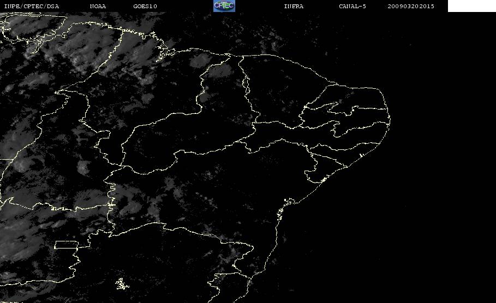Click the 200903202015 timestamp text
Viewport: 496px width, 303px height.
tap(411, 6)
